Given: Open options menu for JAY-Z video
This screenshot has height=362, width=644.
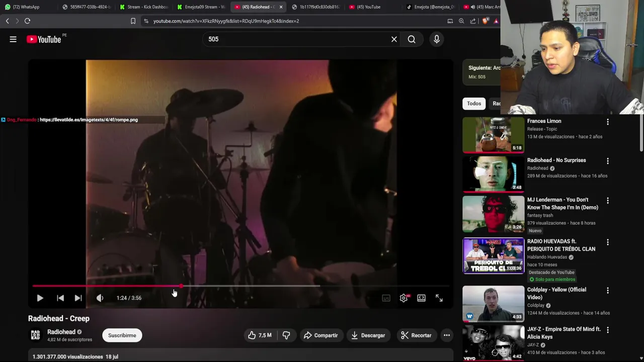Looking at the screenshot, I should coord(608,330).
